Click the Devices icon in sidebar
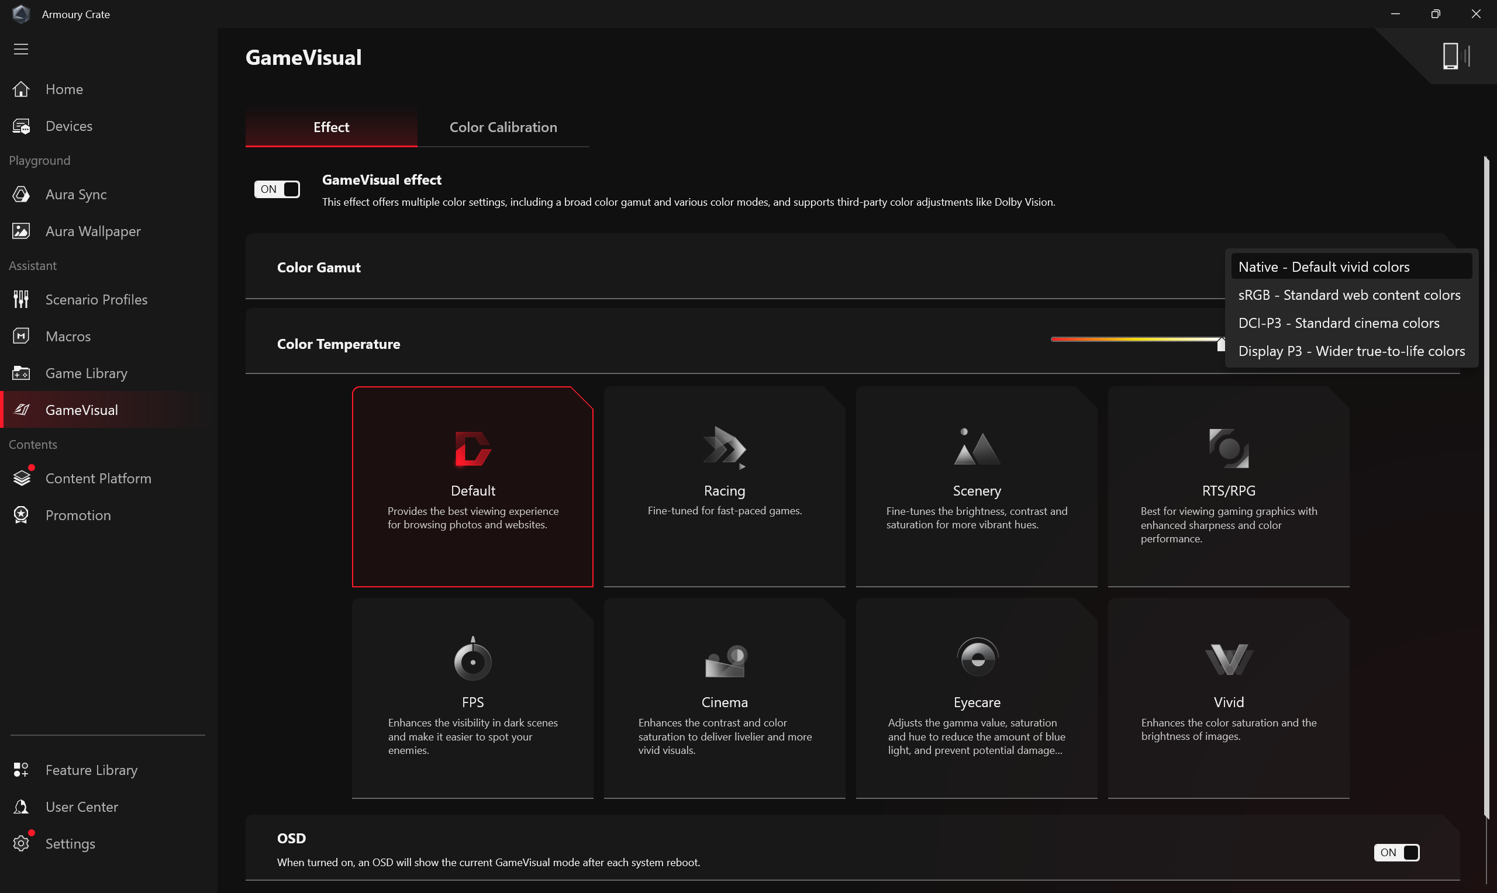Image resolution: width=1497 pixels, height=893 pixels. (21, 126)
